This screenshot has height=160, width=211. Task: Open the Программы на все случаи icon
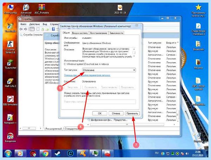tap(198, 11)
